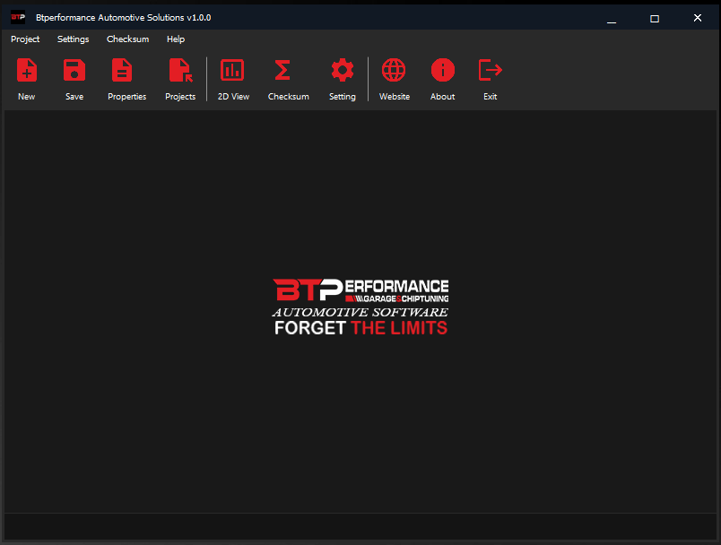Viewport: 721px width, 545px height.
Task: Open the Project menu
Action: (x=25, y=39)
